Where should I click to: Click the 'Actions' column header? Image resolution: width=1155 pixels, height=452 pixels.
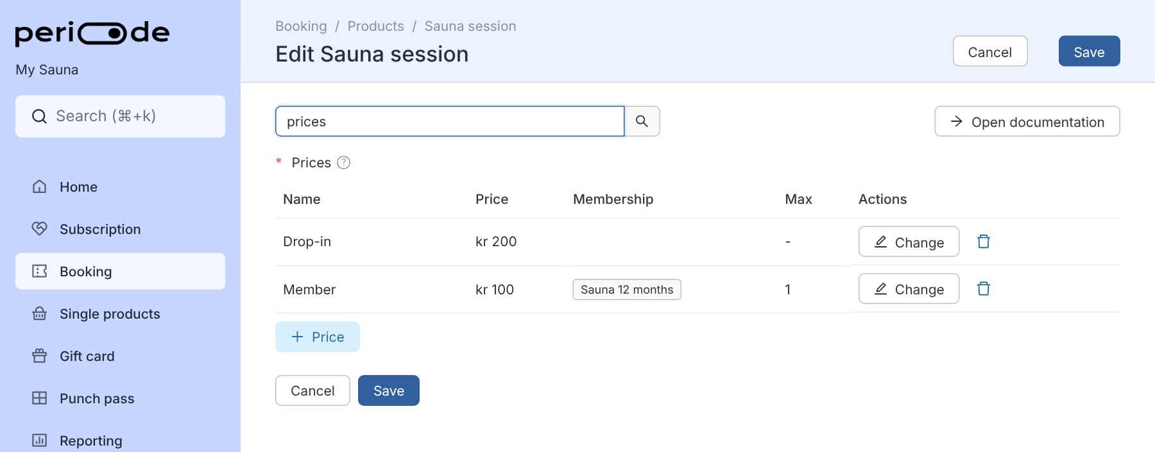(883, 199)
